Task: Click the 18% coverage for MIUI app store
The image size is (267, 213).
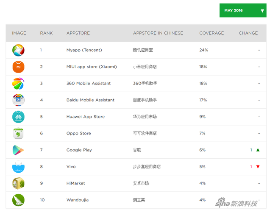Action: [203, 67]
